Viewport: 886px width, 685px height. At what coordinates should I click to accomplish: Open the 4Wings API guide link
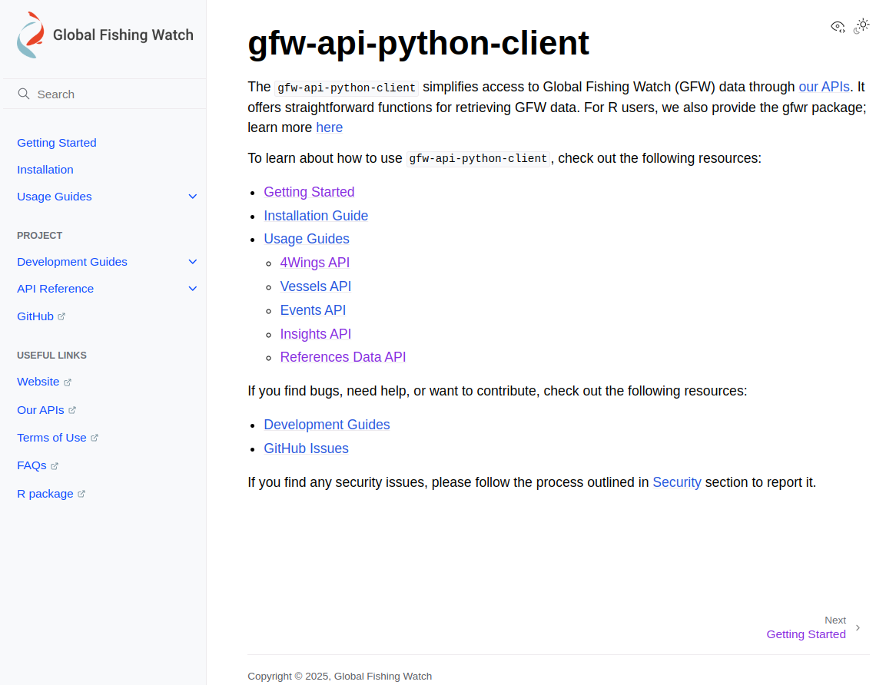pos(315,263)
